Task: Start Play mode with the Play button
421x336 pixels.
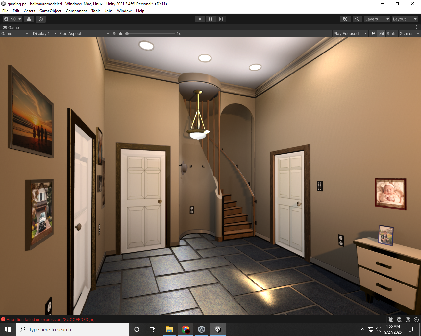Action: [x=200, y=19]
